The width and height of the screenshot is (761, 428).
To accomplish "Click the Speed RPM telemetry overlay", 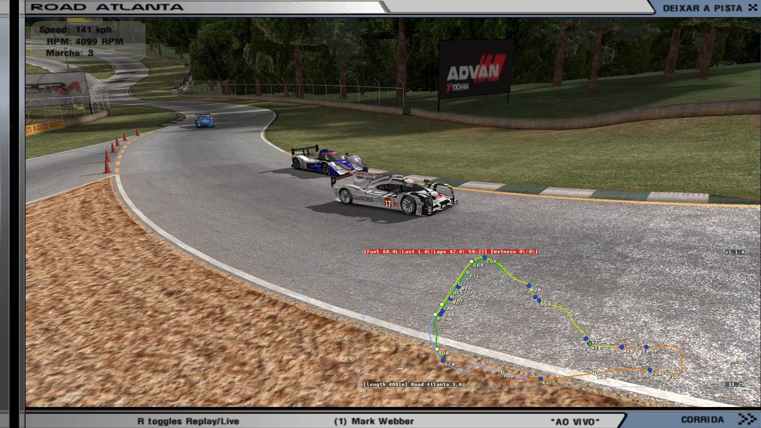I will click(81, 41).
